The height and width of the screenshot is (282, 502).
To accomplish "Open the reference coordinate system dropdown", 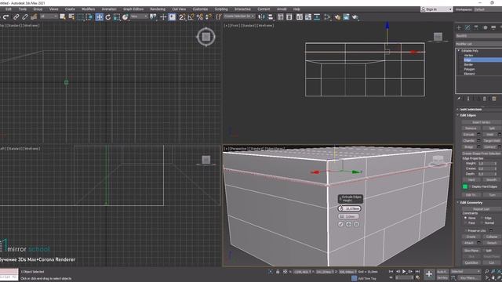I will click(x=139, y=16).
